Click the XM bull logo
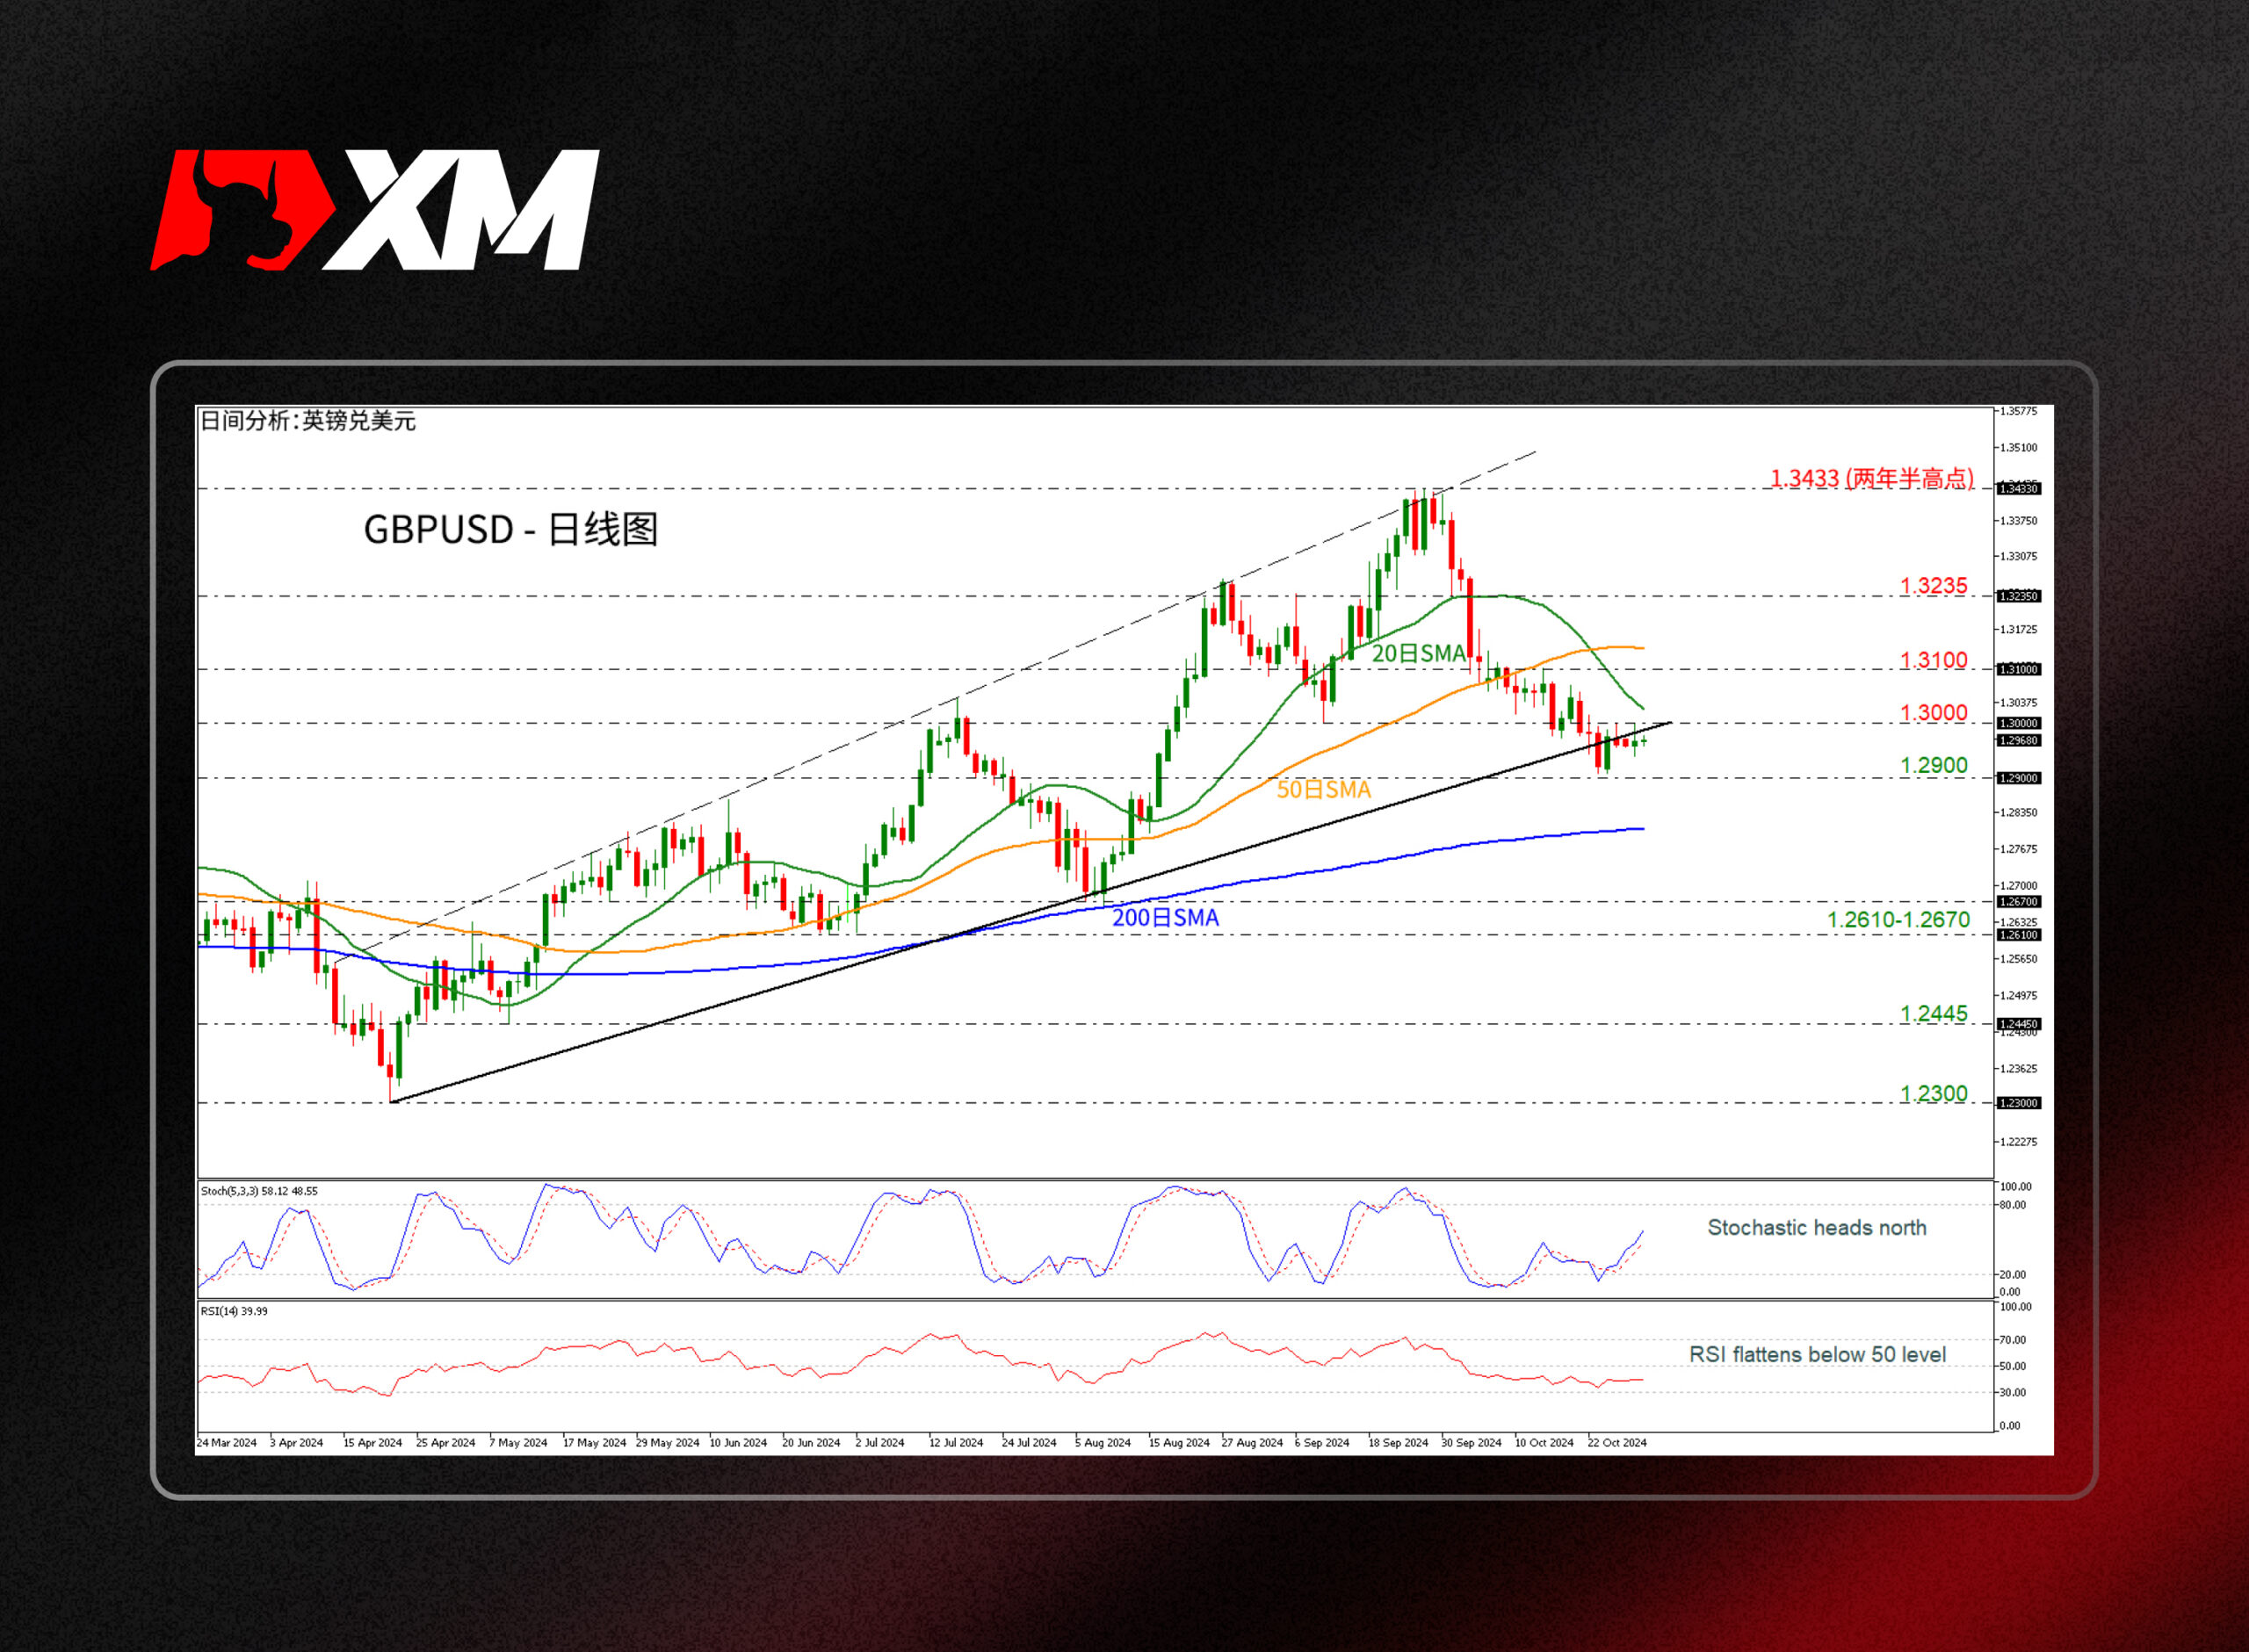The image size is (2249, 1652). click(374, 210)
